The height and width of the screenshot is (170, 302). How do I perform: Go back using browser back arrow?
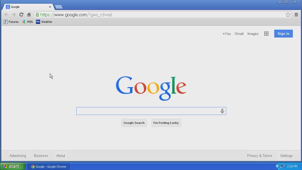tap(6, 15)
